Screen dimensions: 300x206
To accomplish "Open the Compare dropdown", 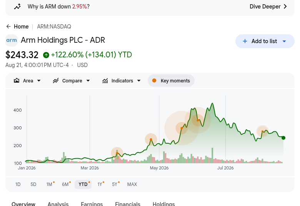I will click(72, 81).
